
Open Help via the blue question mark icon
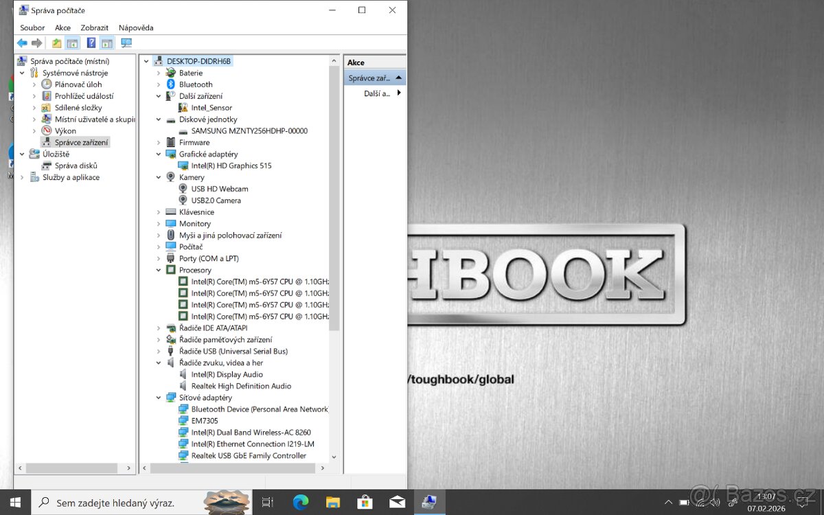pyautogui.click(x=91, y=43)
